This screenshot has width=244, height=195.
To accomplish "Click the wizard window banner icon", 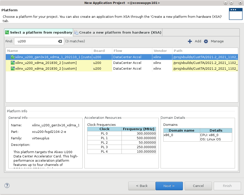I will tap(235, 14).
